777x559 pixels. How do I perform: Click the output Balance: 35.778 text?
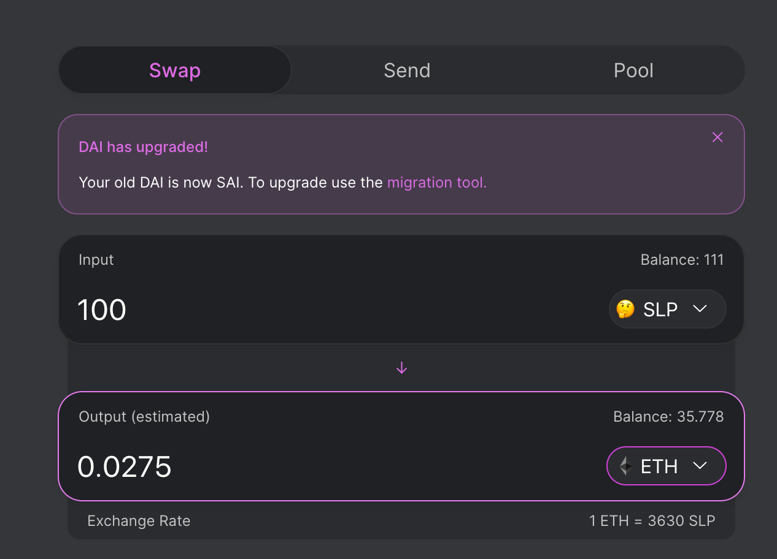[x=668, y=417]
